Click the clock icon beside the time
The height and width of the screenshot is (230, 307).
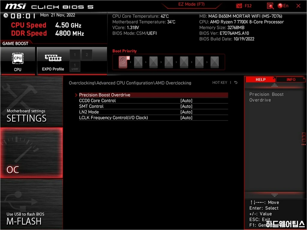click(x=6, y=15)
